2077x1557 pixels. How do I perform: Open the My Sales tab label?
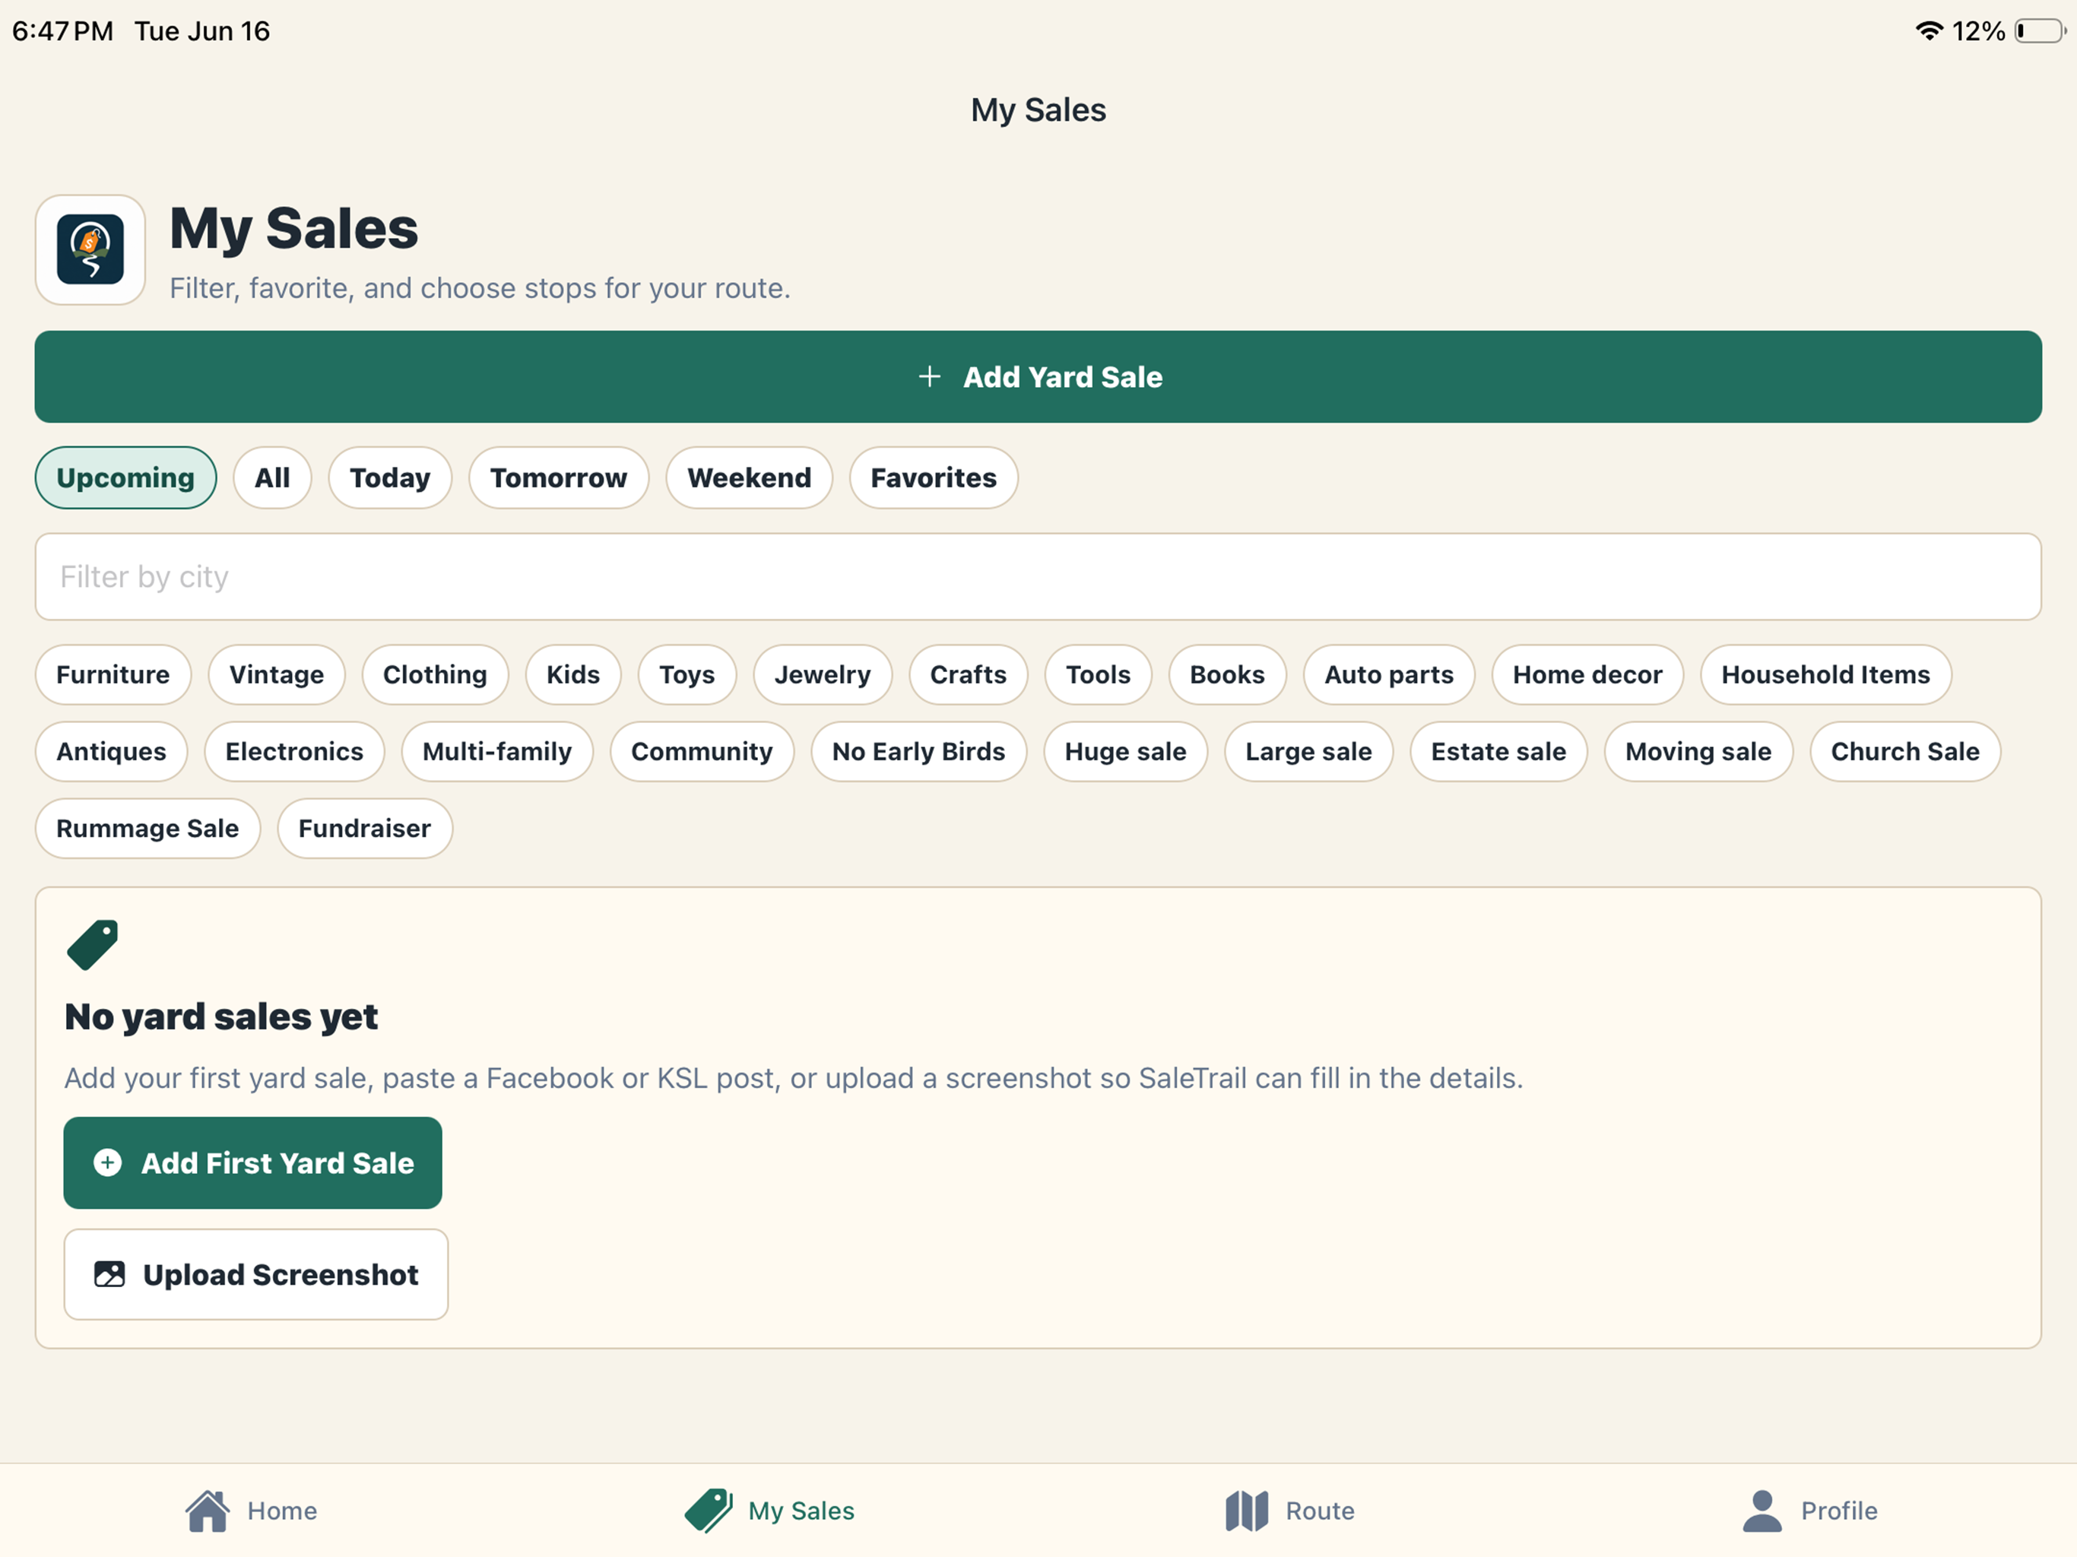coord(801,1510)
